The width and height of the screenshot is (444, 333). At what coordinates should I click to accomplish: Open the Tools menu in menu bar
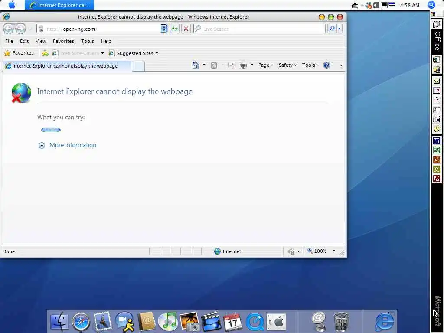(87, 41)
